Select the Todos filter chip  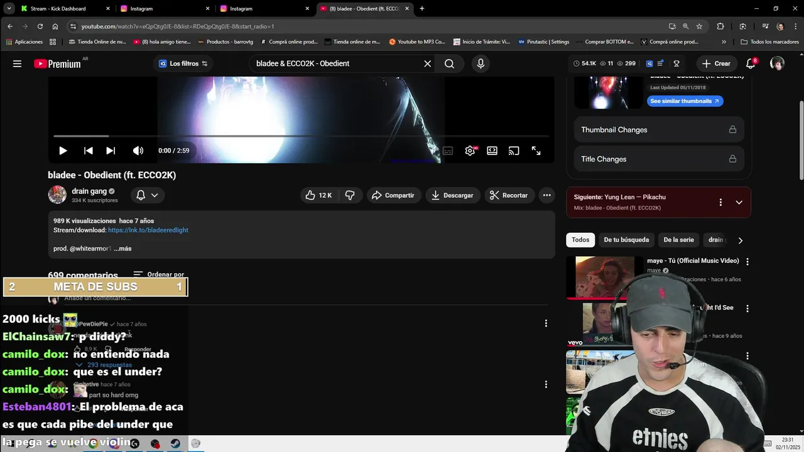[580, 240]
